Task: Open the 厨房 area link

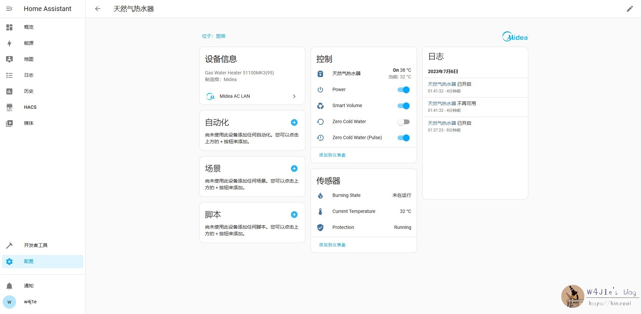Action: (220, 36)
